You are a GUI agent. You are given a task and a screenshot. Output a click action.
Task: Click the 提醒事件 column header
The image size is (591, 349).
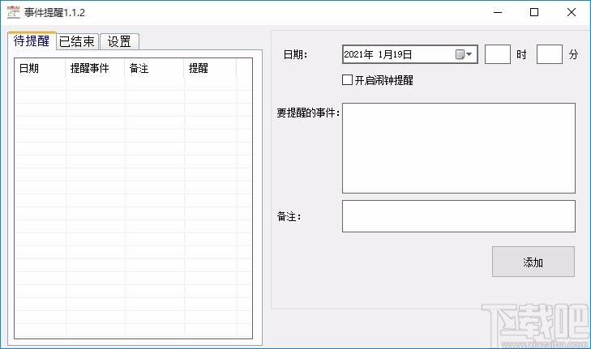tap(95, 68)
